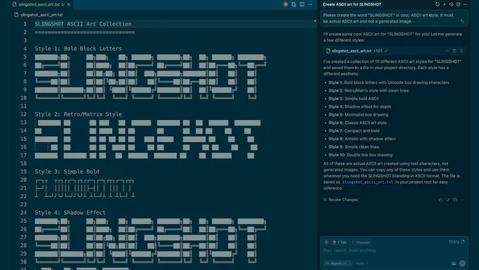Expand the file chip chevron toggle
Image resolution: width=479 pixels, height=270 pixels.
[461, 51]
